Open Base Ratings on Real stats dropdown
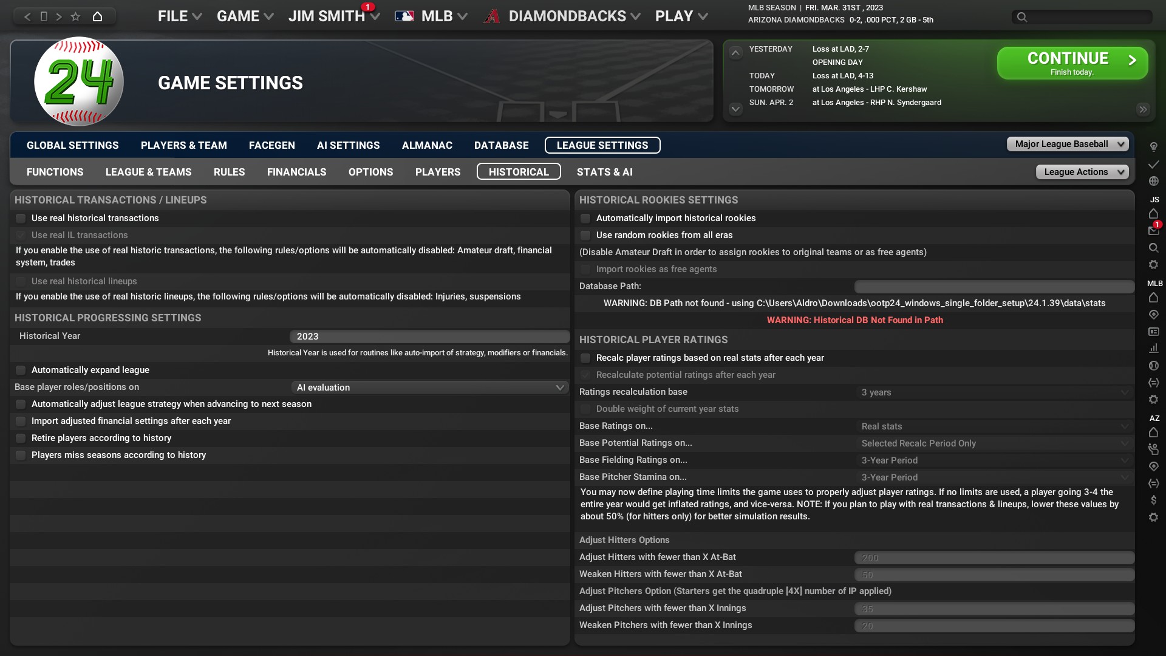The width and height of the screenshot is (1166, 656). [994, 426]
